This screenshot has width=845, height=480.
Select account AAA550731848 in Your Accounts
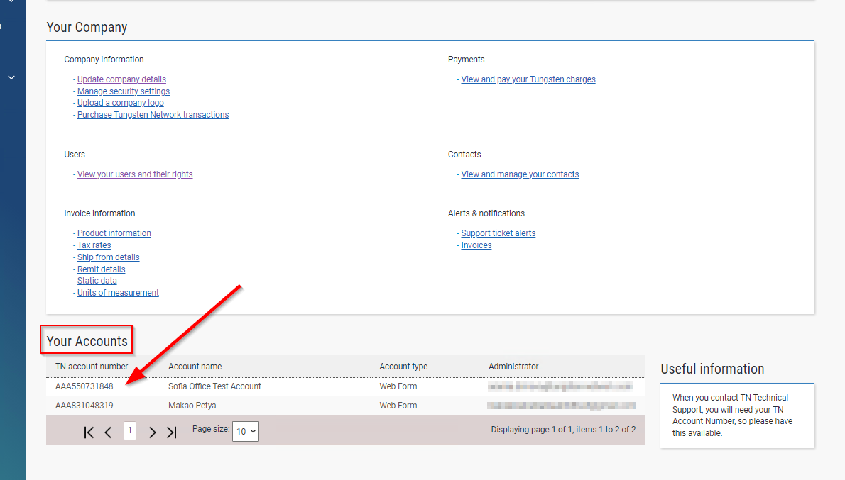83,386
